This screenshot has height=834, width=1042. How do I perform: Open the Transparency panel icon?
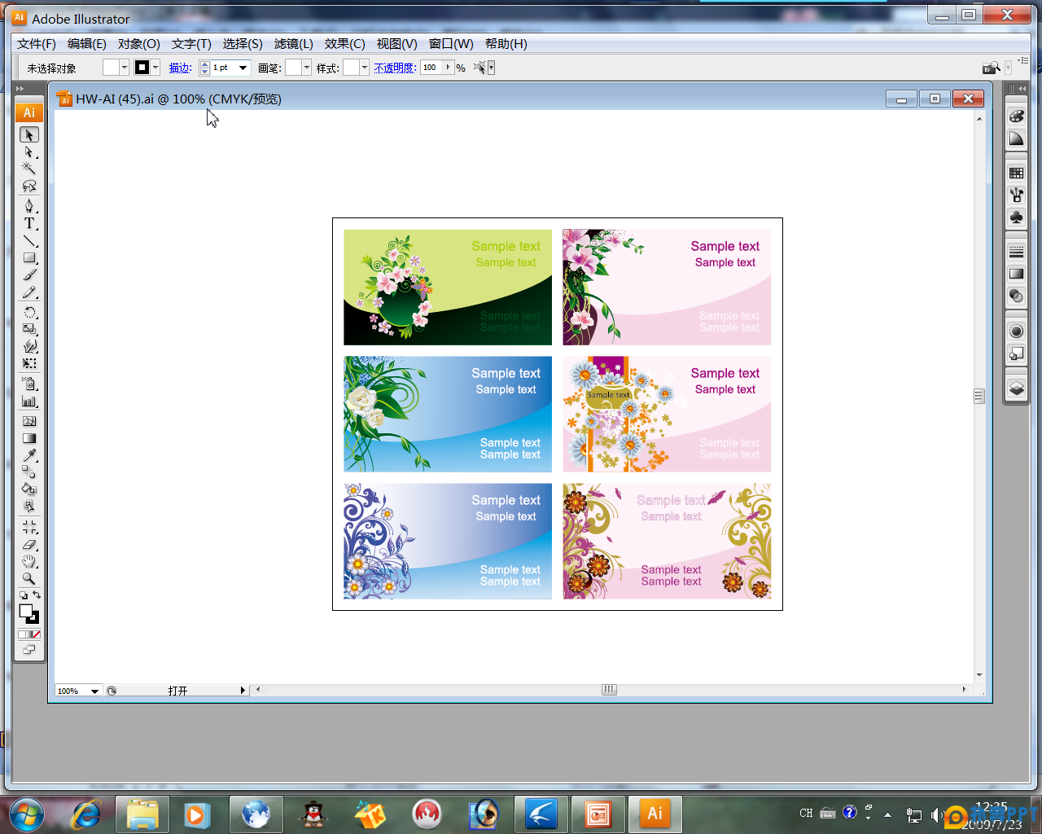(x=1016, y=296)
